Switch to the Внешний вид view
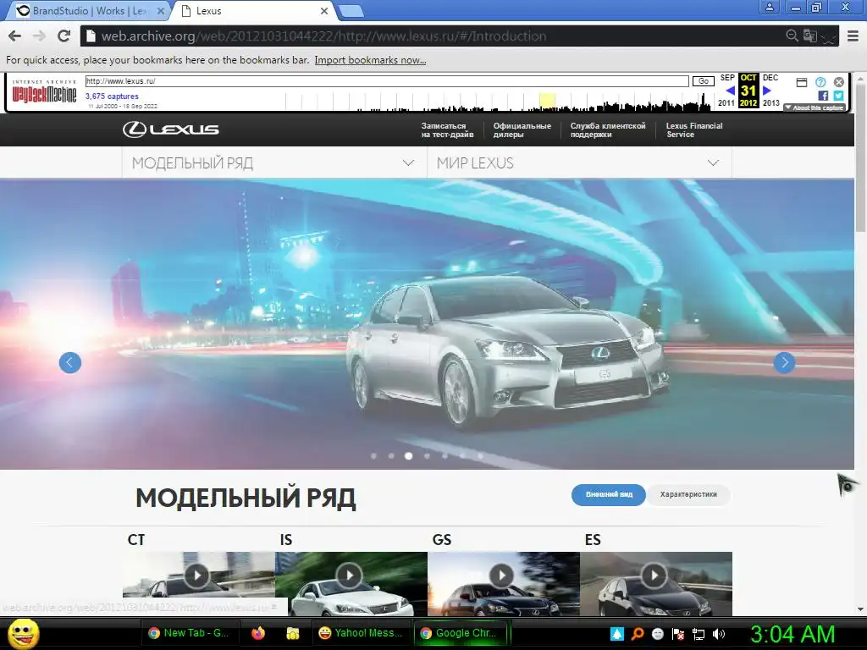Image resolution: width=867 pixels, height=650 pixels. point(608,494)
